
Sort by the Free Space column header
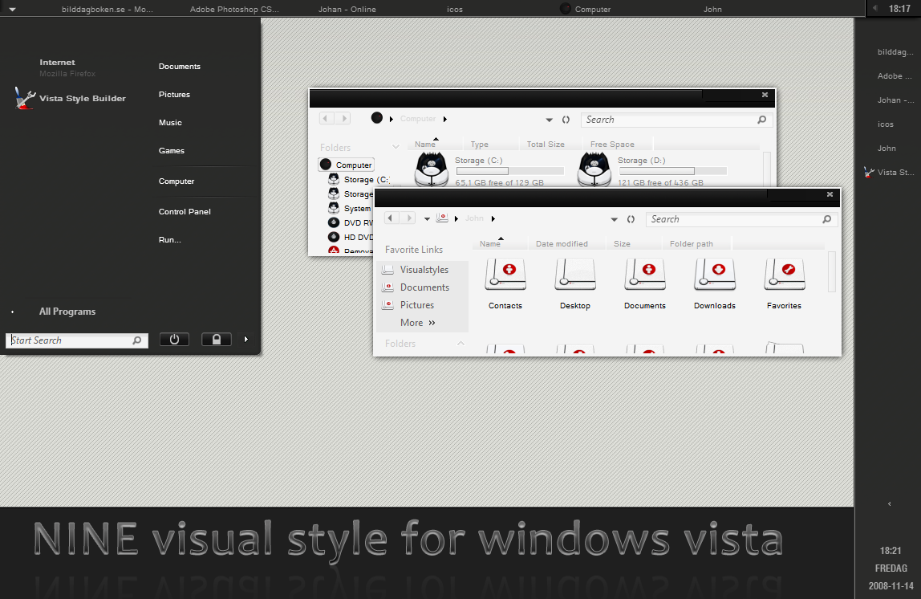(x=612, y=145)
